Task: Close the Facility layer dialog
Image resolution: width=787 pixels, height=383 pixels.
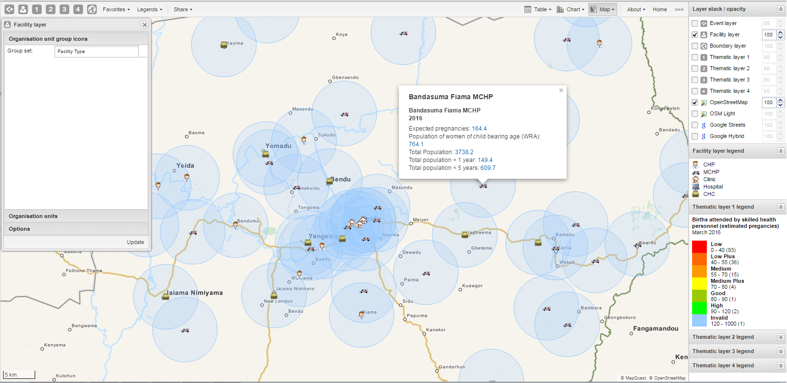Action: pyautogui.click(x=145, y=25)
